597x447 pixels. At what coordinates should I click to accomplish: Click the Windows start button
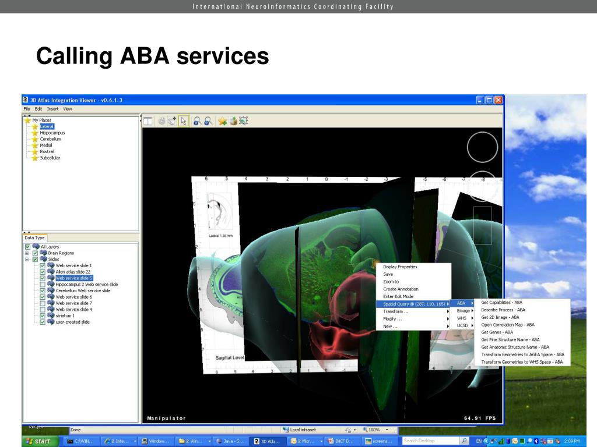pos(38,441)
